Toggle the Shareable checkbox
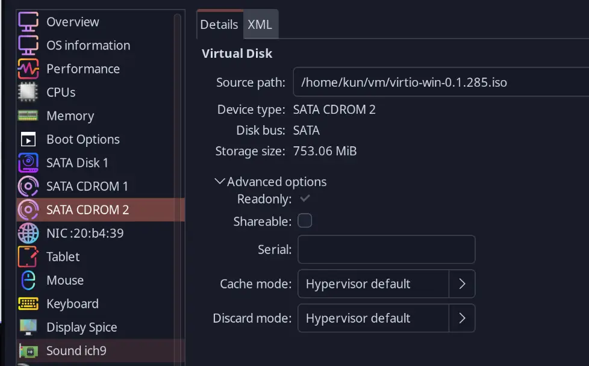 (305, 221)
